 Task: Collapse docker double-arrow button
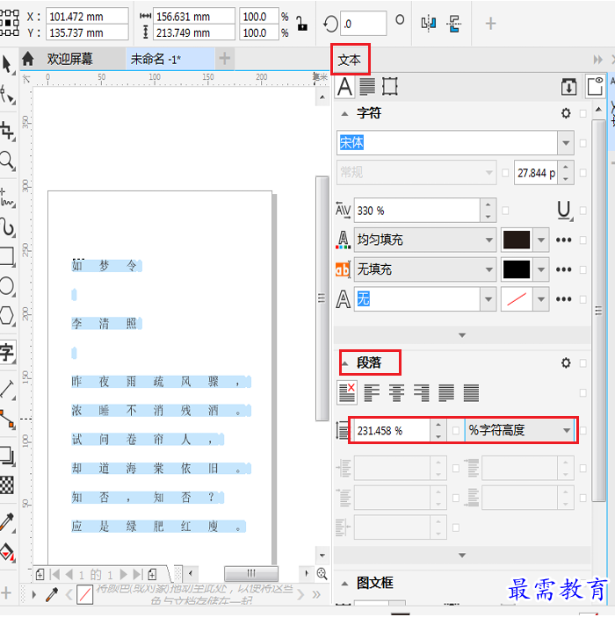click(x=597, y=60)
